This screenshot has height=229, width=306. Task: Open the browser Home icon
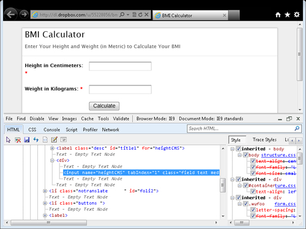pos(278,15)
